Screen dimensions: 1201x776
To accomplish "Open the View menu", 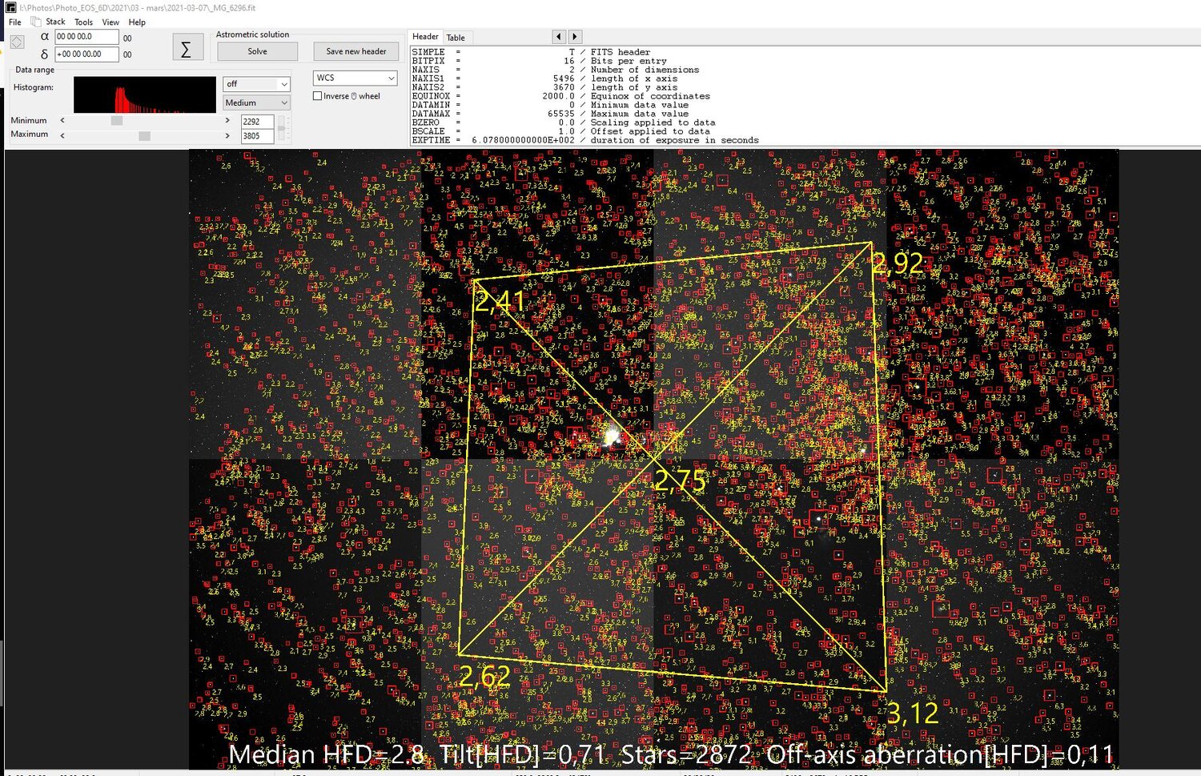I will pos(110,22).
